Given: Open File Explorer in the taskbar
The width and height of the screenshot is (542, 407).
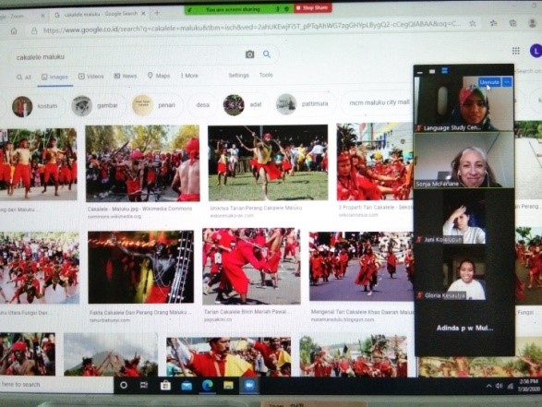Looking at the screenshot, I should tap(228, 385).
